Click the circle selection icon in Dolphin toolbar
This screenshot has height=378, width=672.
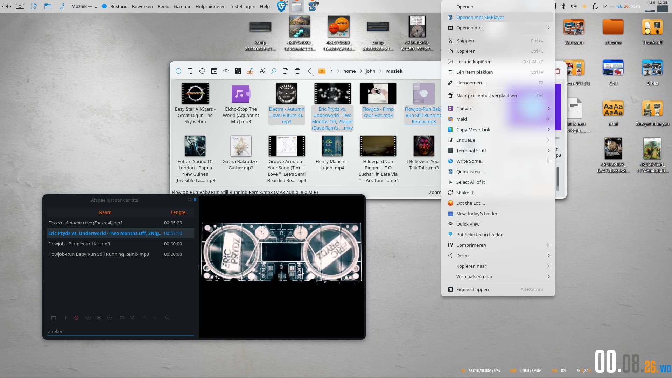(x=178, y=71)
